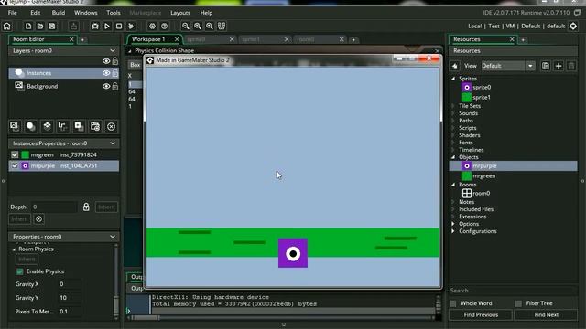Create a new project from toolbar
Screen dimensions: 586x329
click(28, 27)
